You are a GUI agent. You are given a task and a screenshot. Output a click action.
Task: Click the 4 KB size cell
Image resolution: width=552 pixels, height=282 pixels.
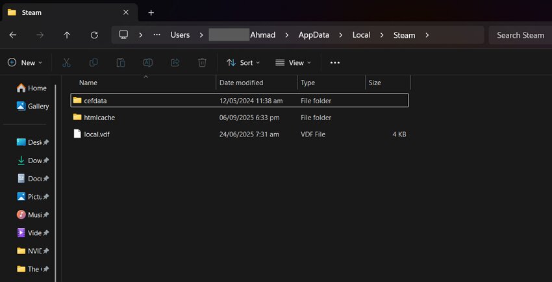click(399, 134)
